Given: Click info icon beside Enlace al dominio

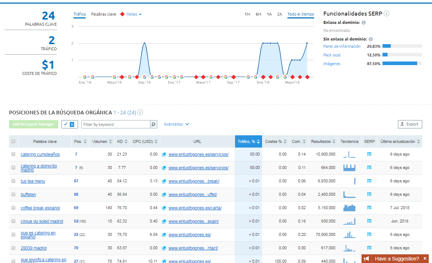Looking at the screenshot, I should point(364,22).
